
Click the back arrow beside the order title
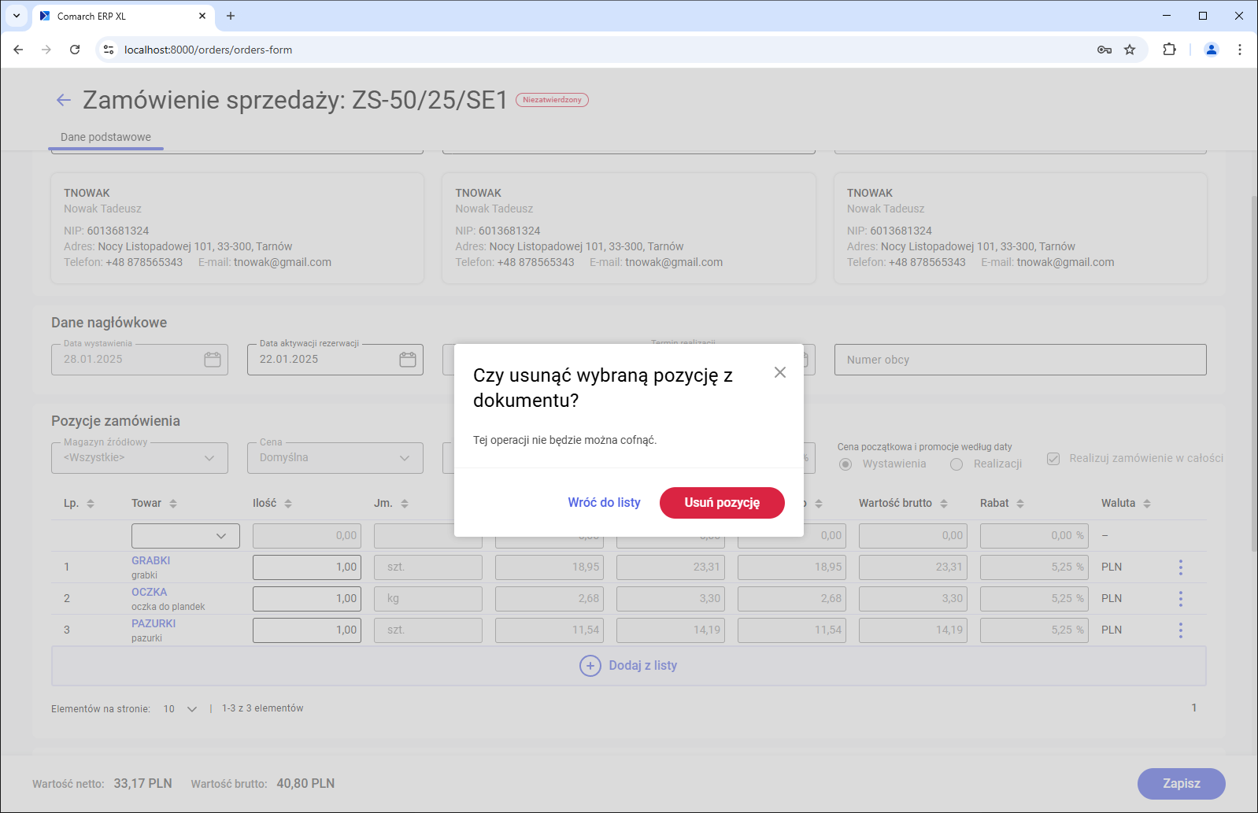pos(64,100)
